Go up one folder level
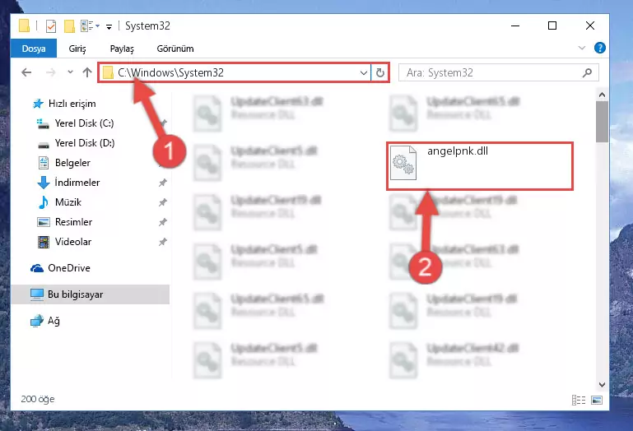Image resolution: width=633 pixels, height=431 pixels. point(87,72)
